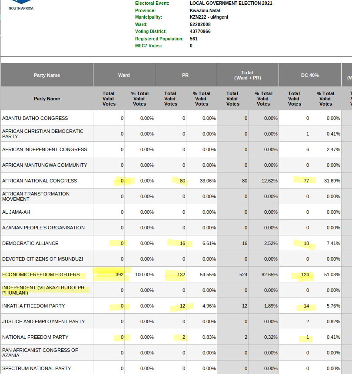Click National Freedom Party PR percentage '0.83%'
Image resolution: width=352 pixels, height=374 pixels.
(x=209, y=337)
